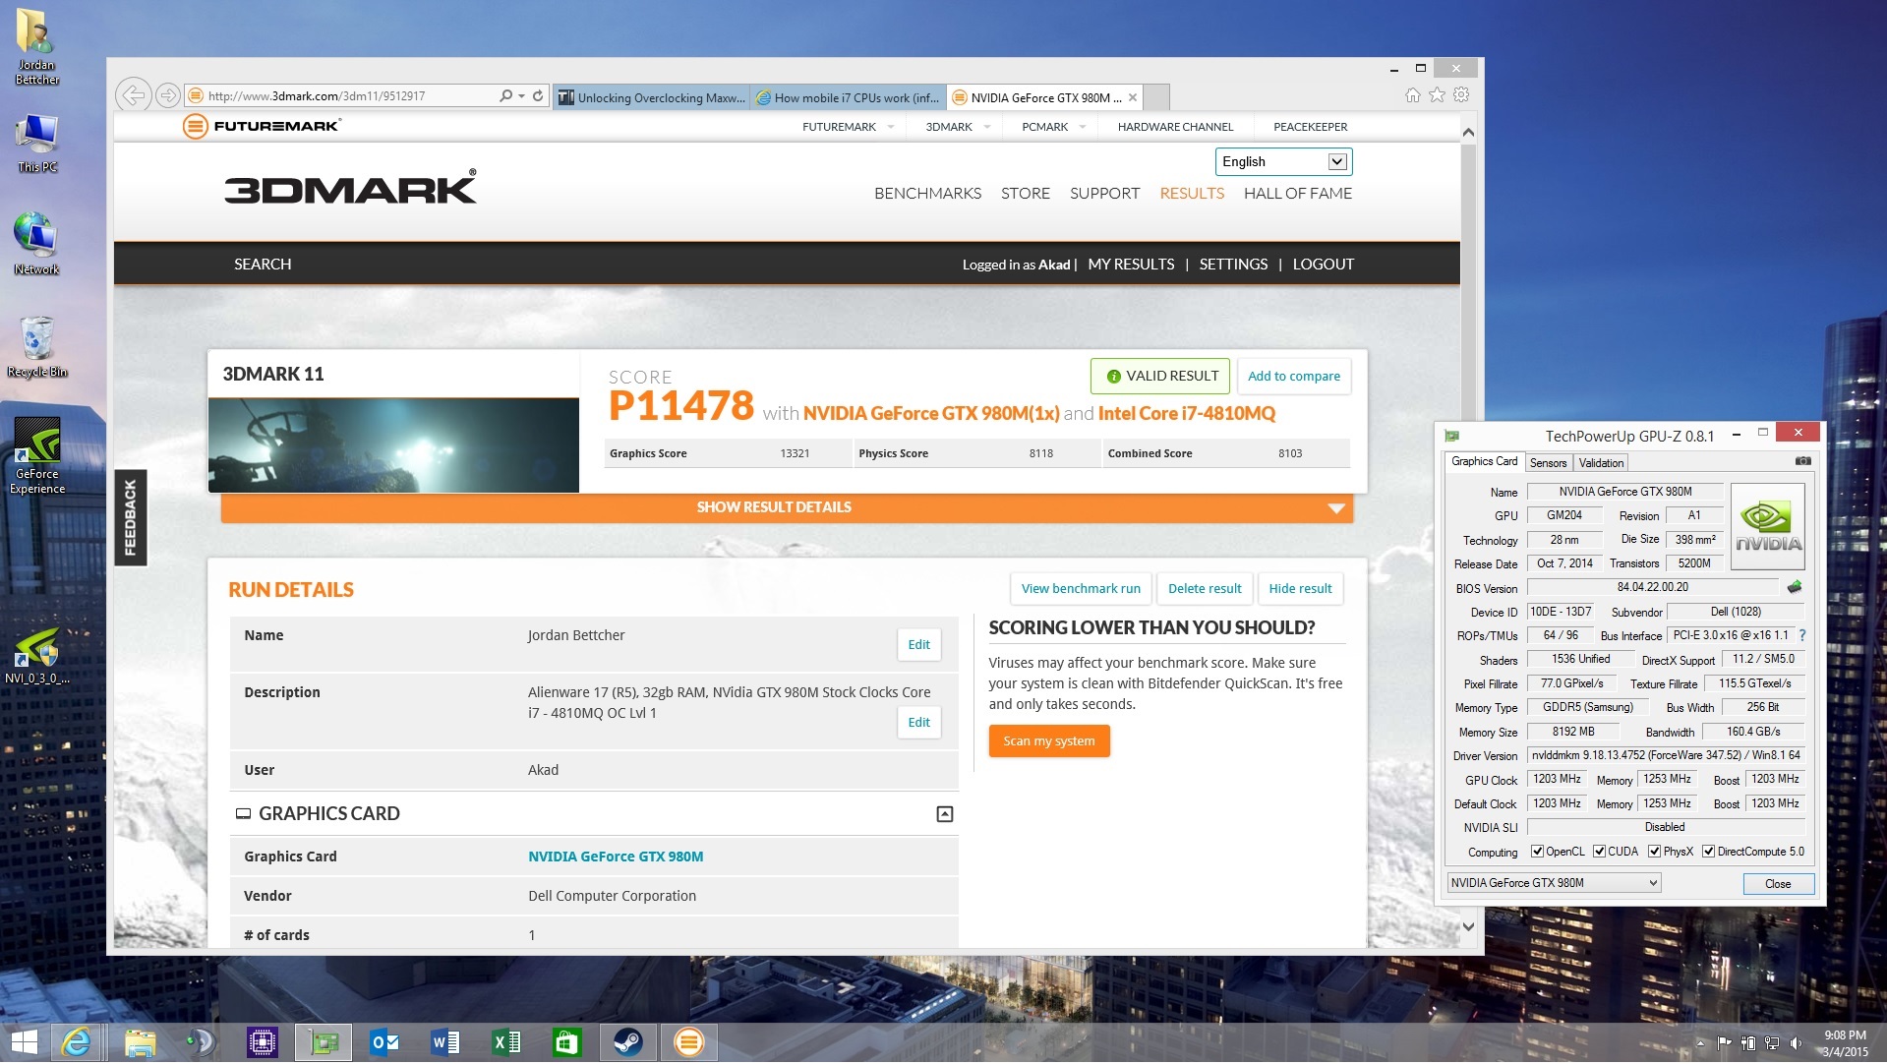Click the Windows Start button
Viewport: 1887px width, 1064px height.
click(x=24, y=1042)
